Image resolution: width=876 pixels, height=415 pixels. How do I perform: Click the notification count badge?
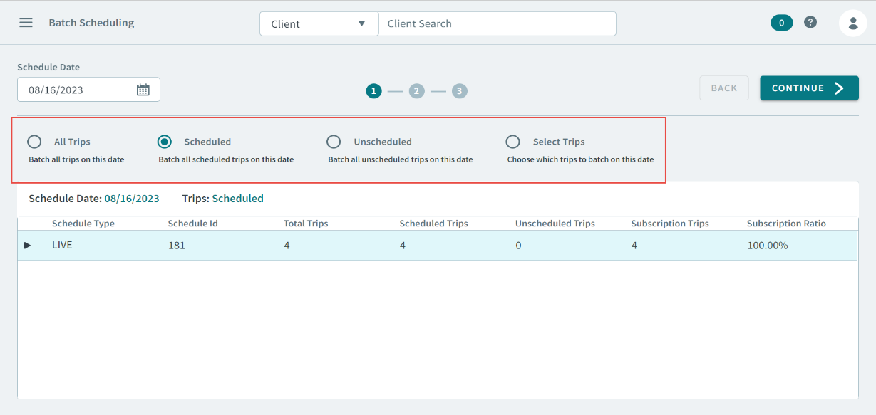781,23
